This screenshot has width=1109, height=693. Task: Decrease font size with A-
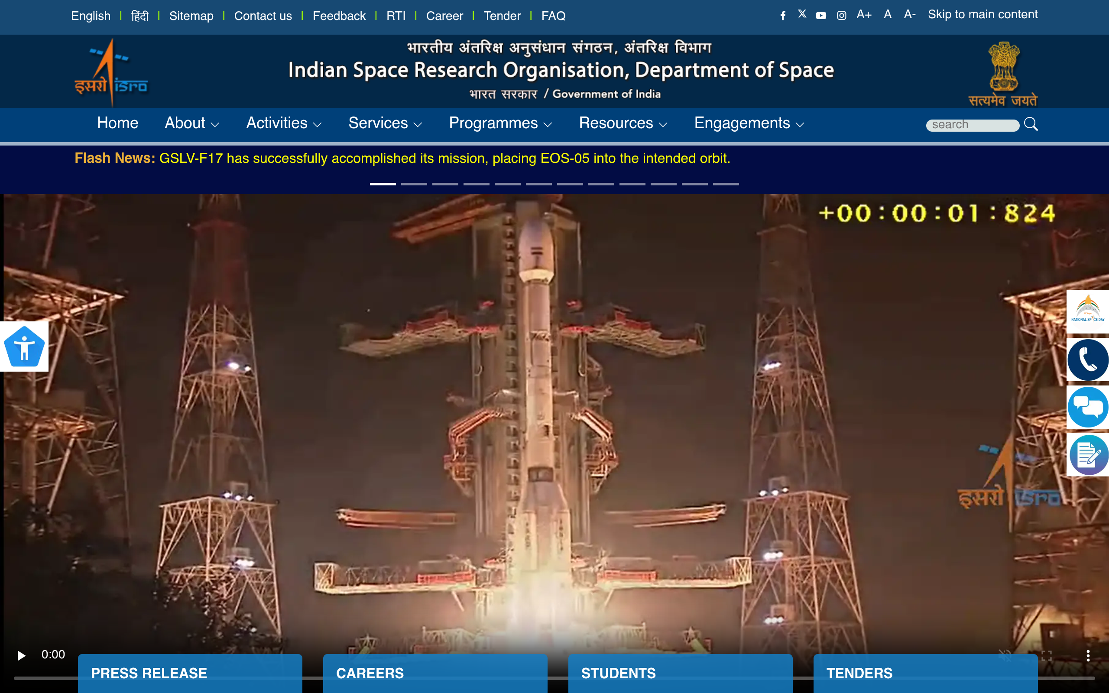coord(910,15)
